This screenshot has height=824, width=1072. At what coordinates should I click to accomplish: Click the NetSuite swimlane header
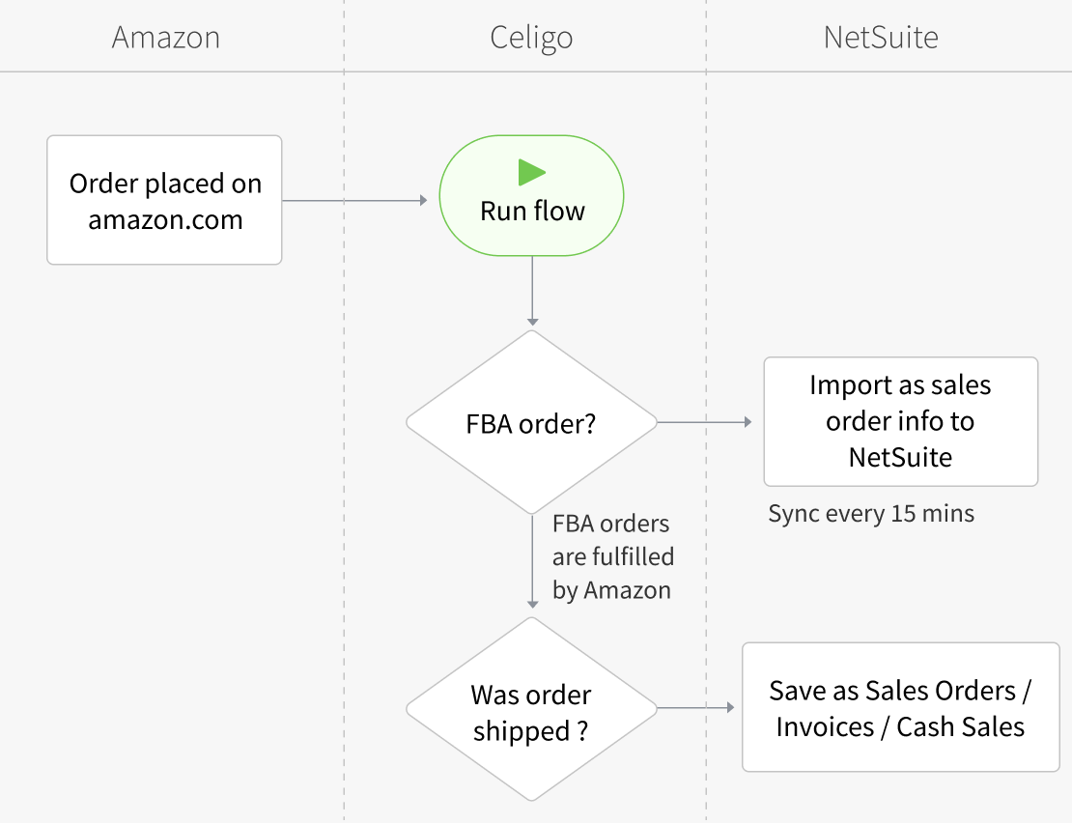point(881,38)
